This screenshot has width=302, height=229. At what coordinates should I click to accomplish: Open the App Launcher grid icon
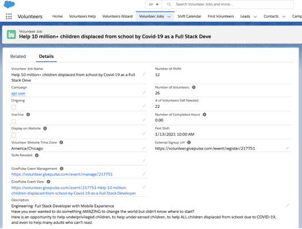[9, 17]
